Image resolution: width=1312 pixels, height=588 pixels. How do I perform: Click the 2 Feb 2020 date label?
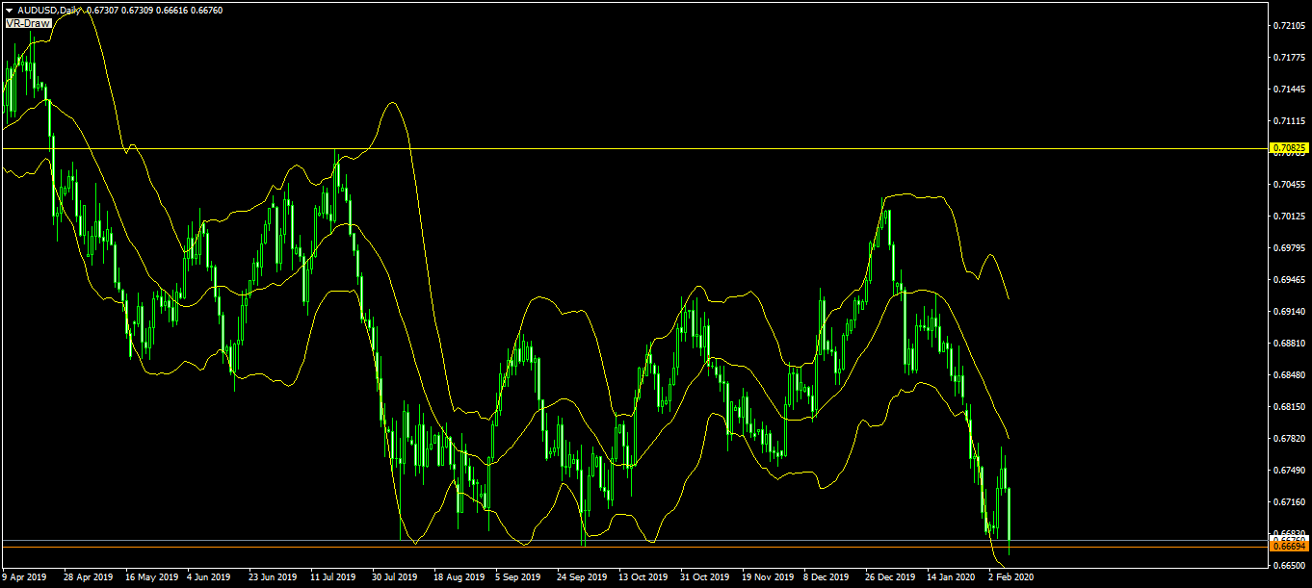coord(1010,577)
